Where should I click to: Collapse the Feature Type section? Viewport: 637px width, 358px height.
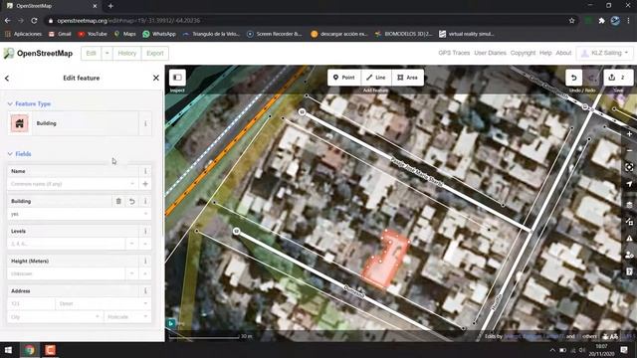pos(29,103)
